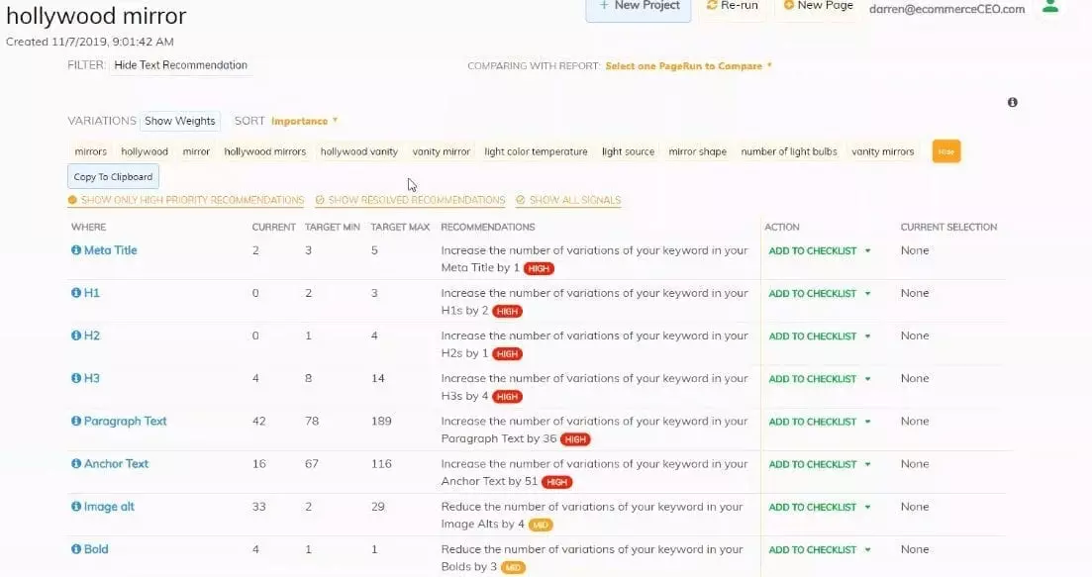The image size is (1092, 577).
Task: Open the Sort Importance dropdown
Action: point(304,121)
